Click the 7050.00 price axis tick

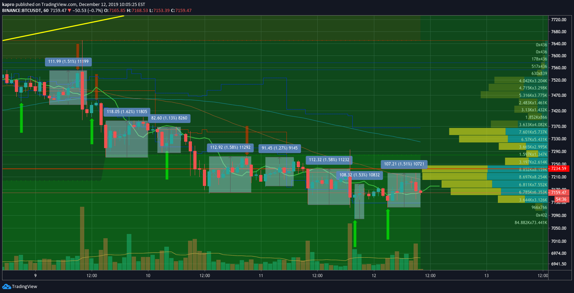559,228
